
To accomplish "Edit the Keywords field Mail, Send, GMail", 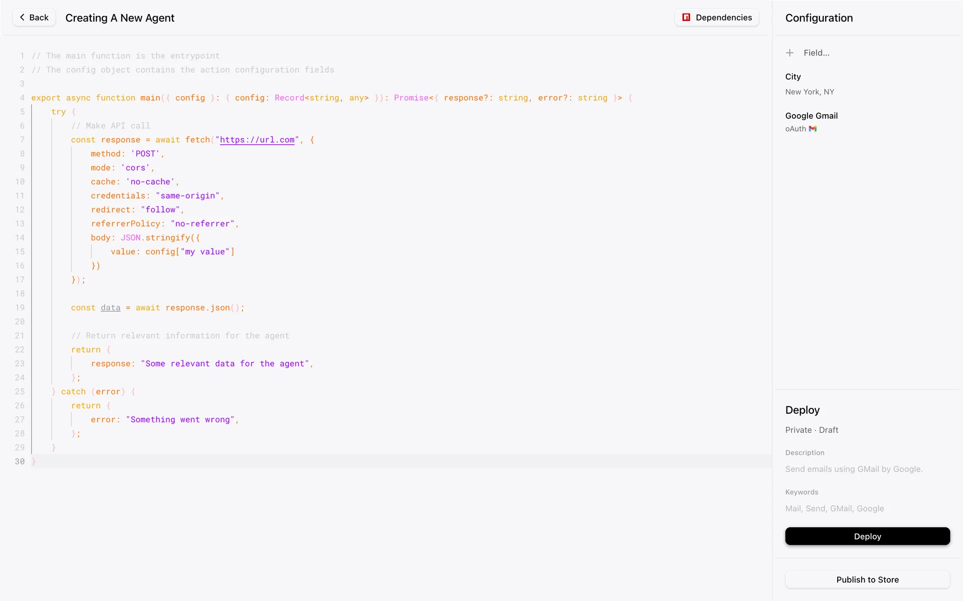I will (x=835, y=508).
